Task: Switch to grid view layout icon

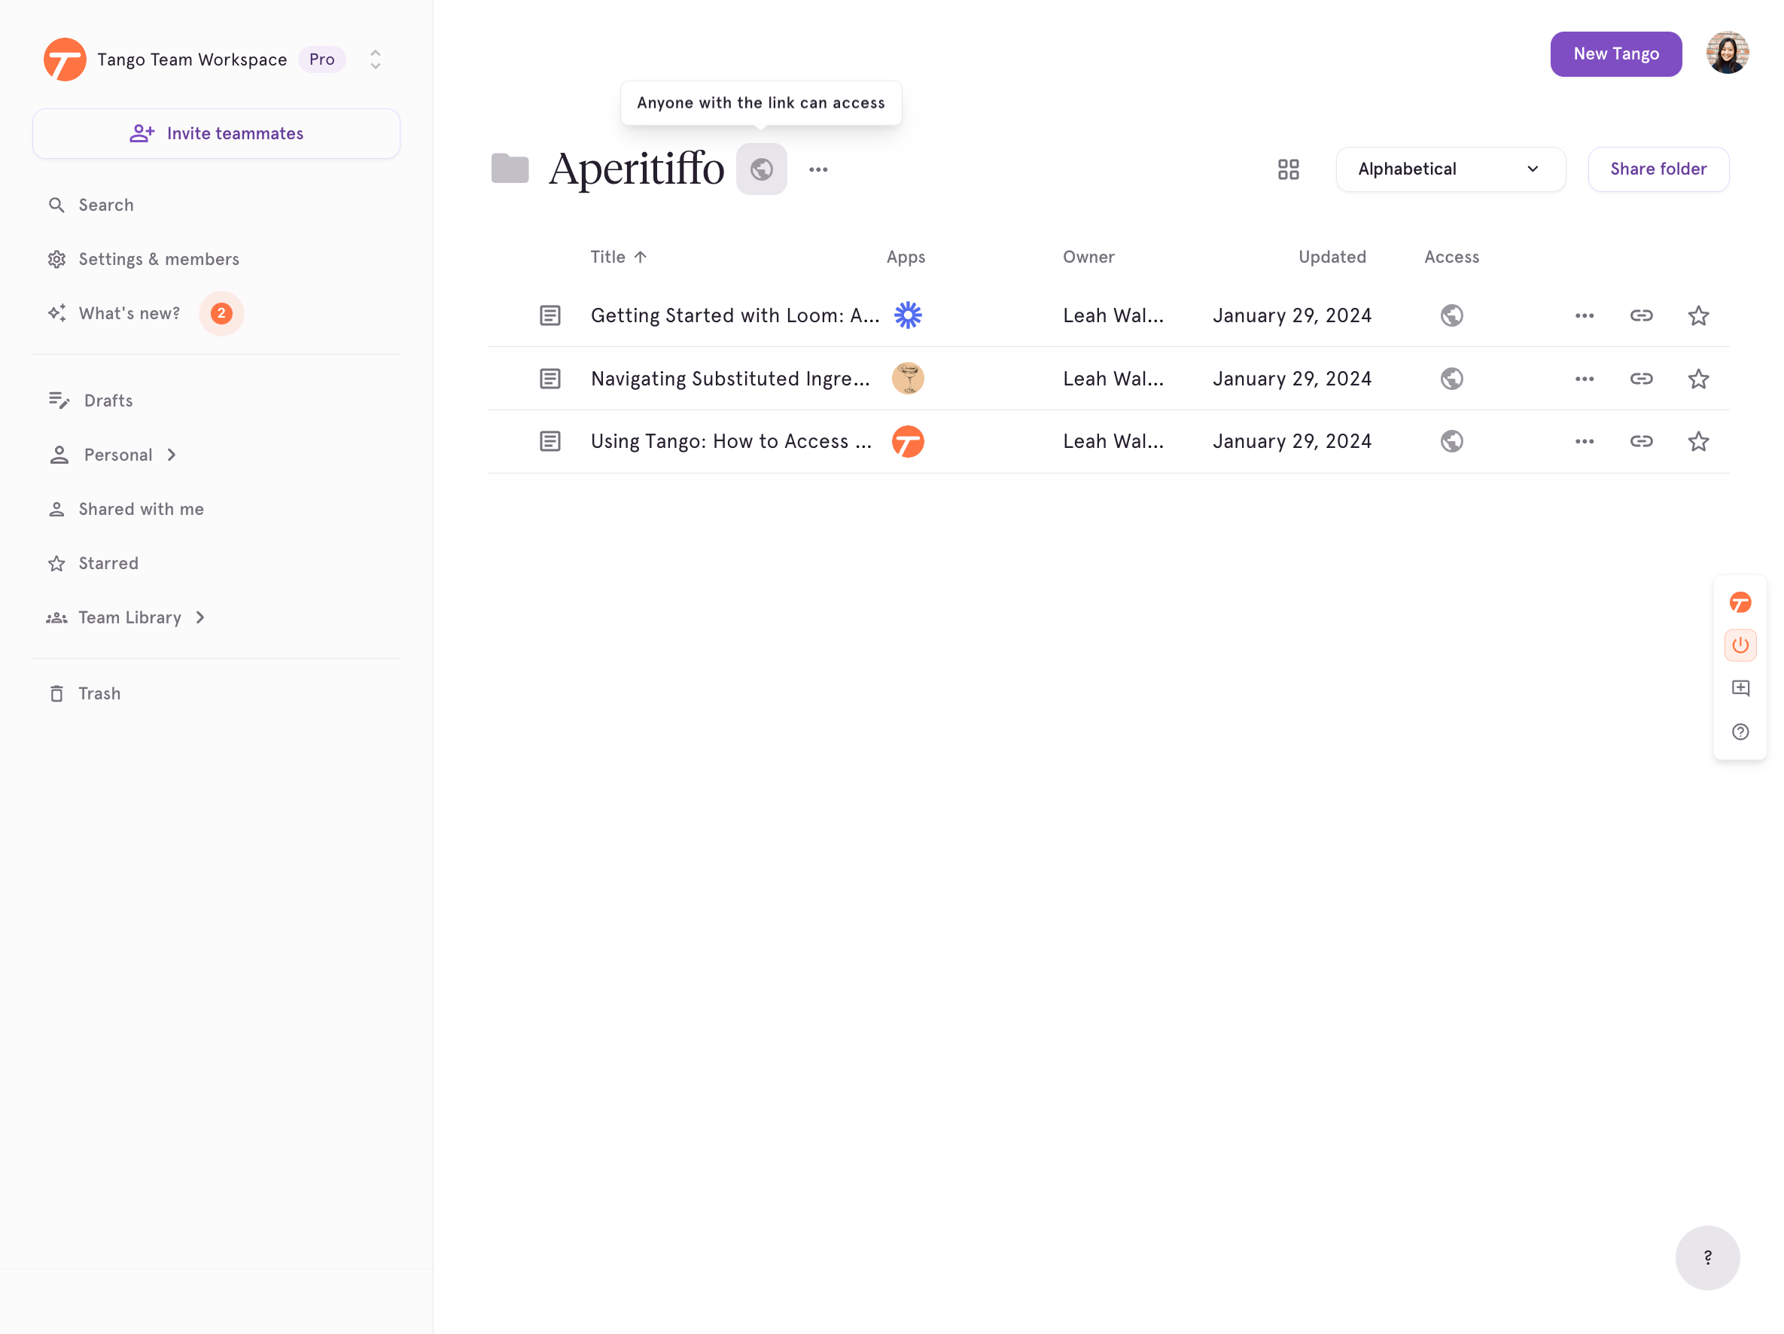Action: pyautogui.click(x=1288, y=169)
